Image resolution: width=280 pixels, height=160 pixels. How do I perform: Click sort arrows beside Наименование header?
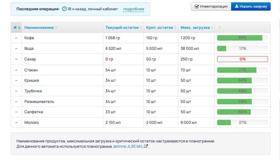tap(56, 28)
